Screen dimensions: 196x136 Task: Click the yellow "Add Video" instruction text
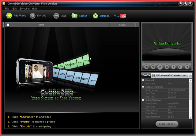pos(27,117)
